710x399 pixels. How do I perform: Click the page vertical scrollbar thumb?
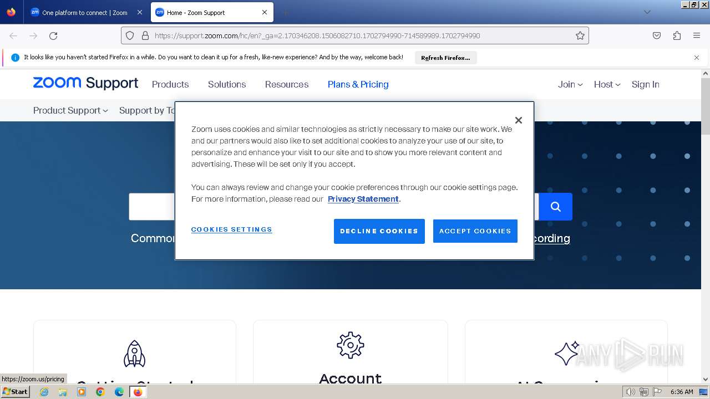706,105
